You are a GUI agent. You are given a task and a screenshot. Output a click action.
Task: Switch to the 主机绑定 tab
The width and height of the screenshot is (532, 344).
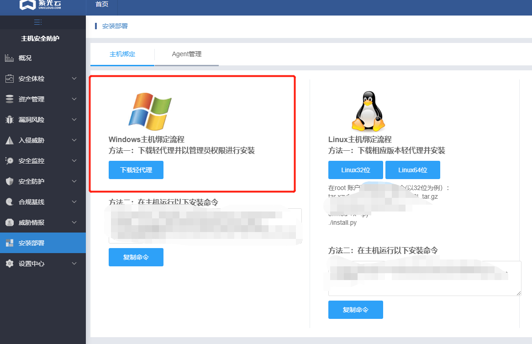pos(122,54)
